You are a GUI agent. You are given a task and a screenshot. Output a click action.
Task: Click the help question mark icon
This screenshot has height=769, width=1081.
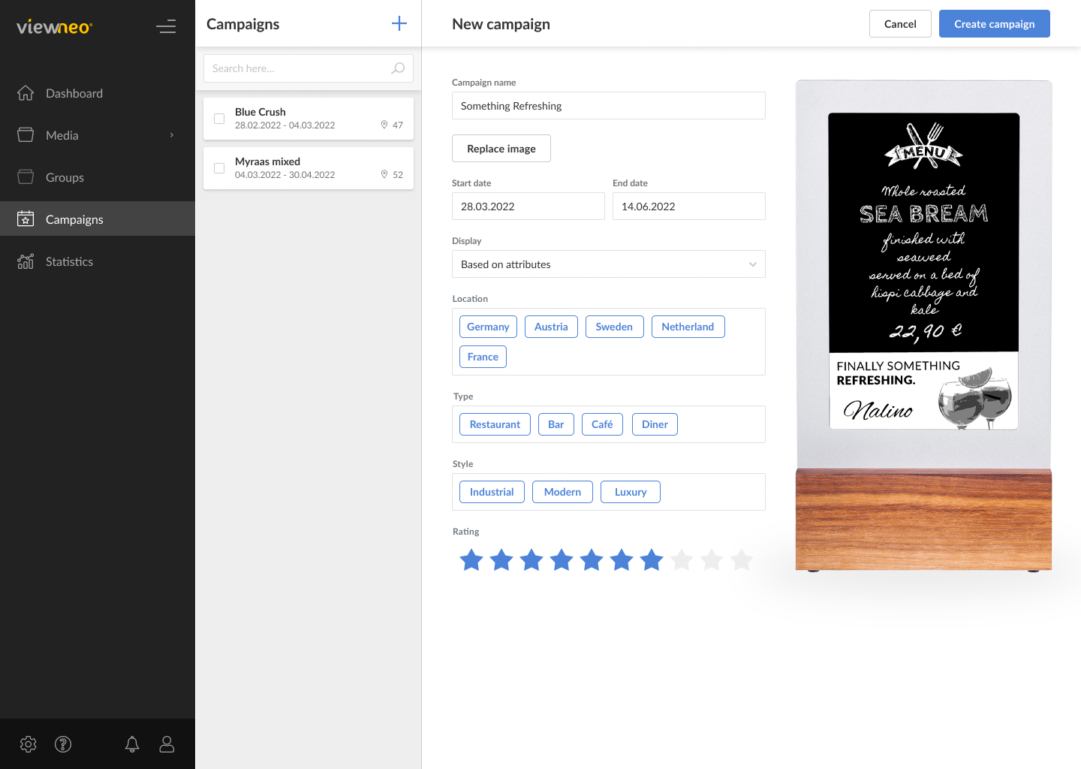pos(63,744)
